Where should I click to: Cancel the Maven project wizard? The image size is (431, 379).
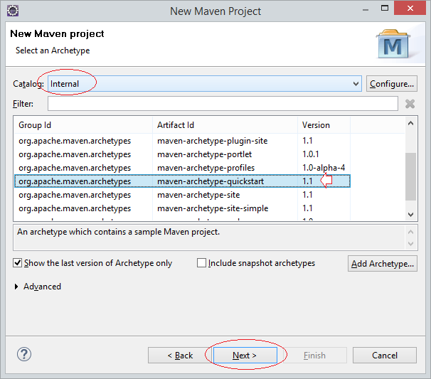385,355
